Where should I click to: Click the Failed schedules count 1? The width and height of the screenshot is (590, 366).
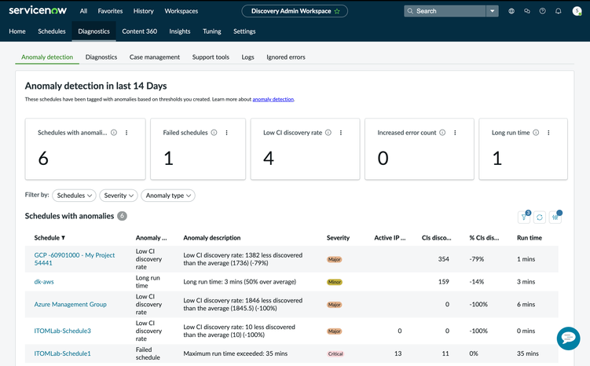point(168,158)
